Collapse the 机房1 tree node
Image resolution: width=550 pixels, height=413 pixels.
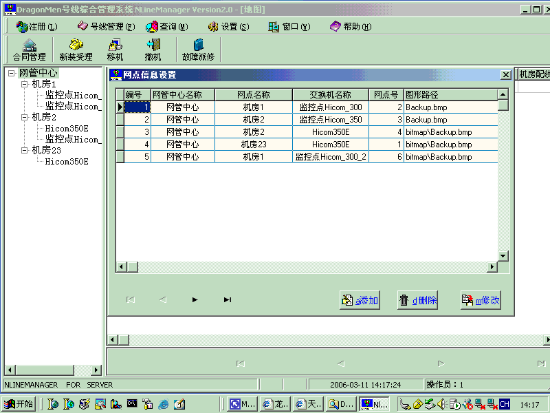click(x=24, y=84)
